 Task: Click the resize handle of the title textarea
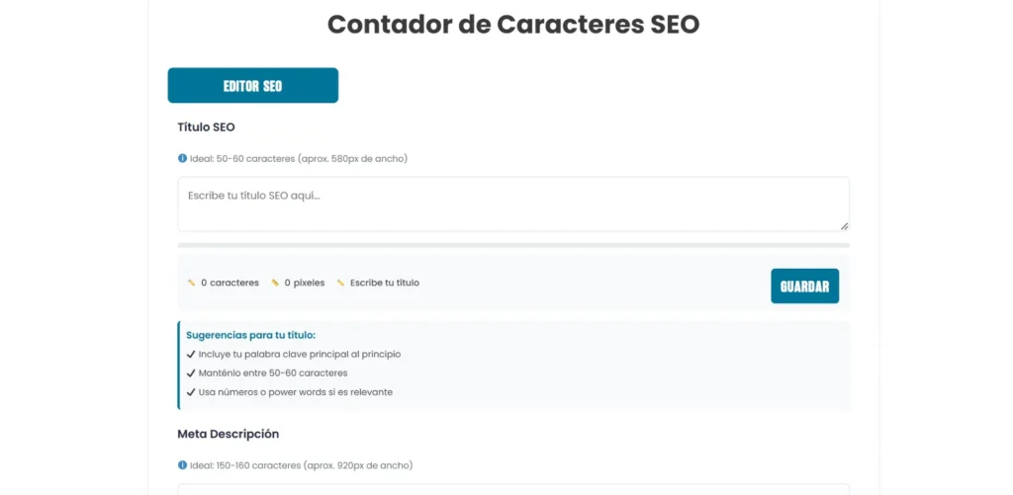(844, 226)
